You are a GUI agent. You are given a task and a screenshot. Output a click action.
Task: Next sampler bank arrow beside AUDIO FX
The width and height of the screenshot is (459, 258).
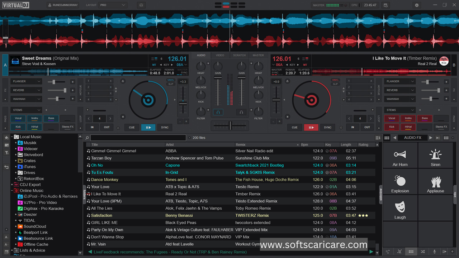point(431,138)
